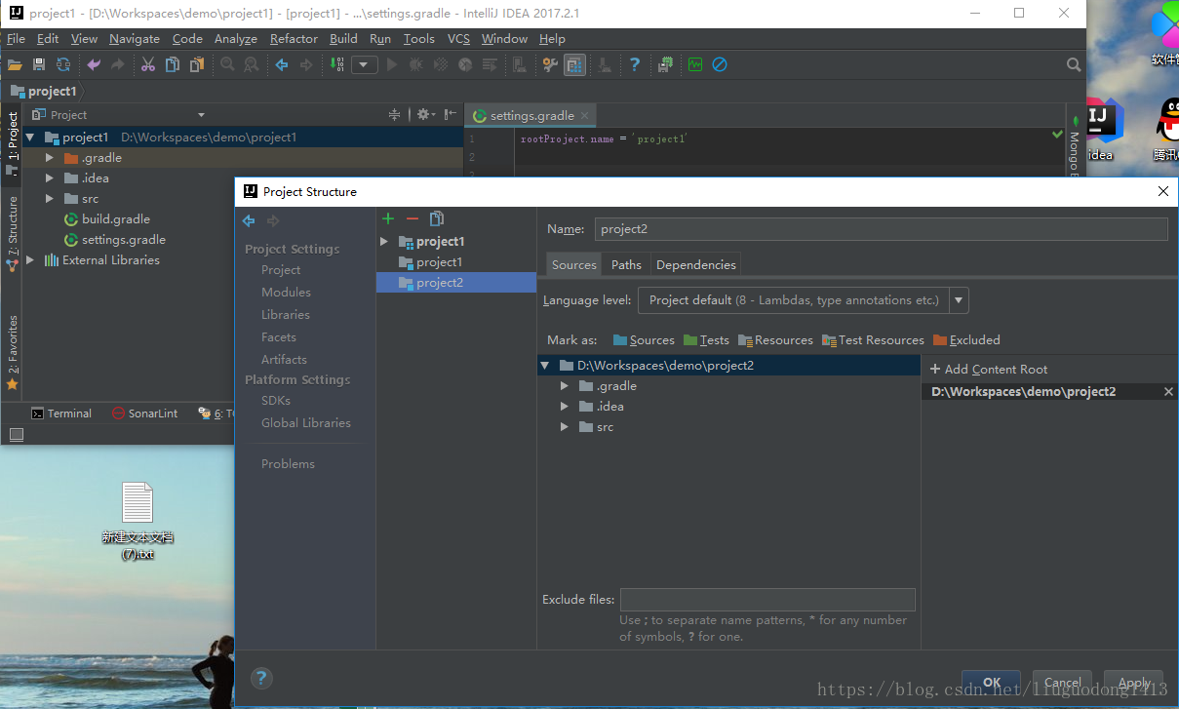Click the Copy module icon in dialog
The width and height of the screenshot is (1179, 709).
437,219
